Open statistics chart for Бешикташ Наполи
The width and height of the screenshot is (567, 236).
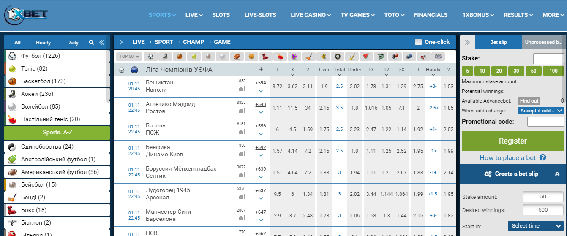[242, 89]
